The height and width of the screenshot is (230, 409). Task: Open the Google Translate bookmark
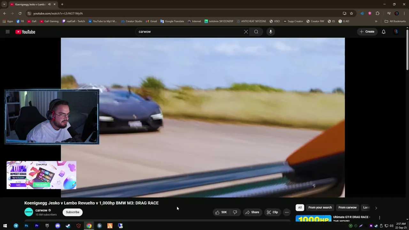pos(172,21)
